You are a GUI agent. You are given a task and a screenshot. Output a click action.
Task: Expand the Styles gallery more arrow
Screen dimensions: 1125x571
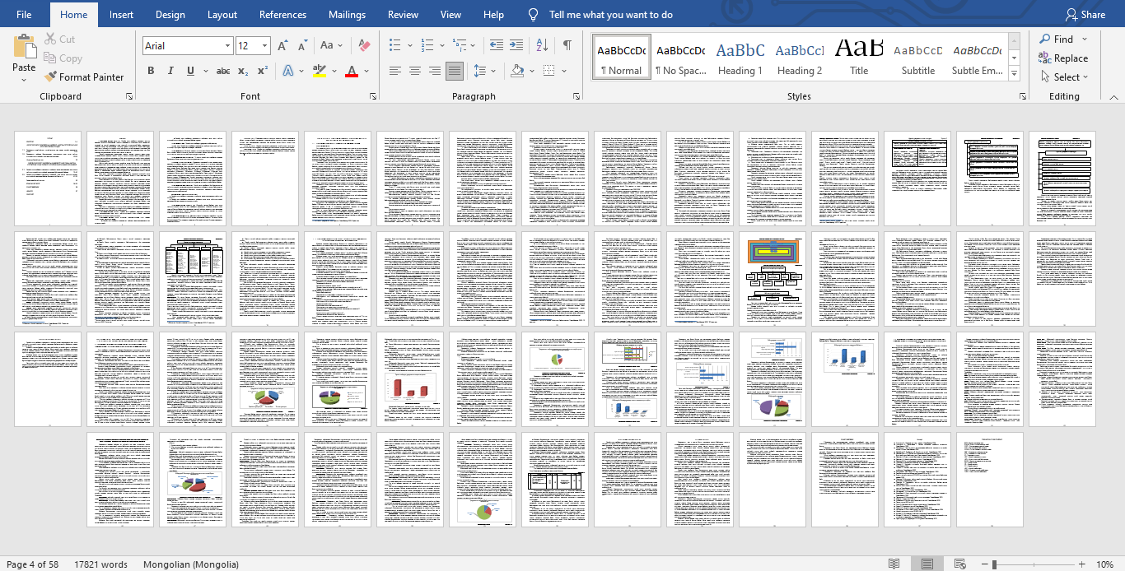point(1014,75)
